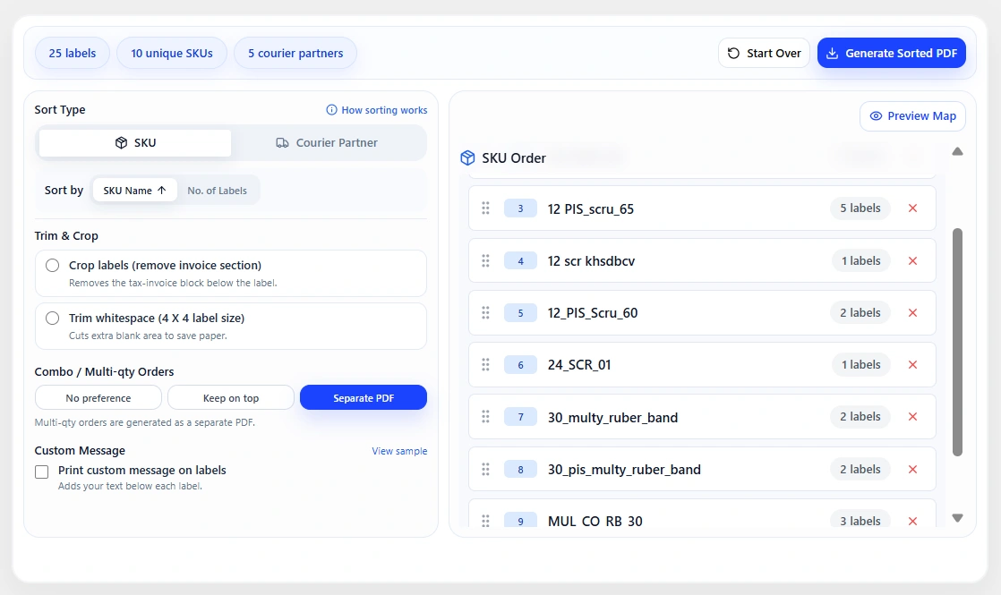This screenshot has width=1001, height=595.
Task: Click Start Over button
Action: pyautogui.click(x=764, y=53)
